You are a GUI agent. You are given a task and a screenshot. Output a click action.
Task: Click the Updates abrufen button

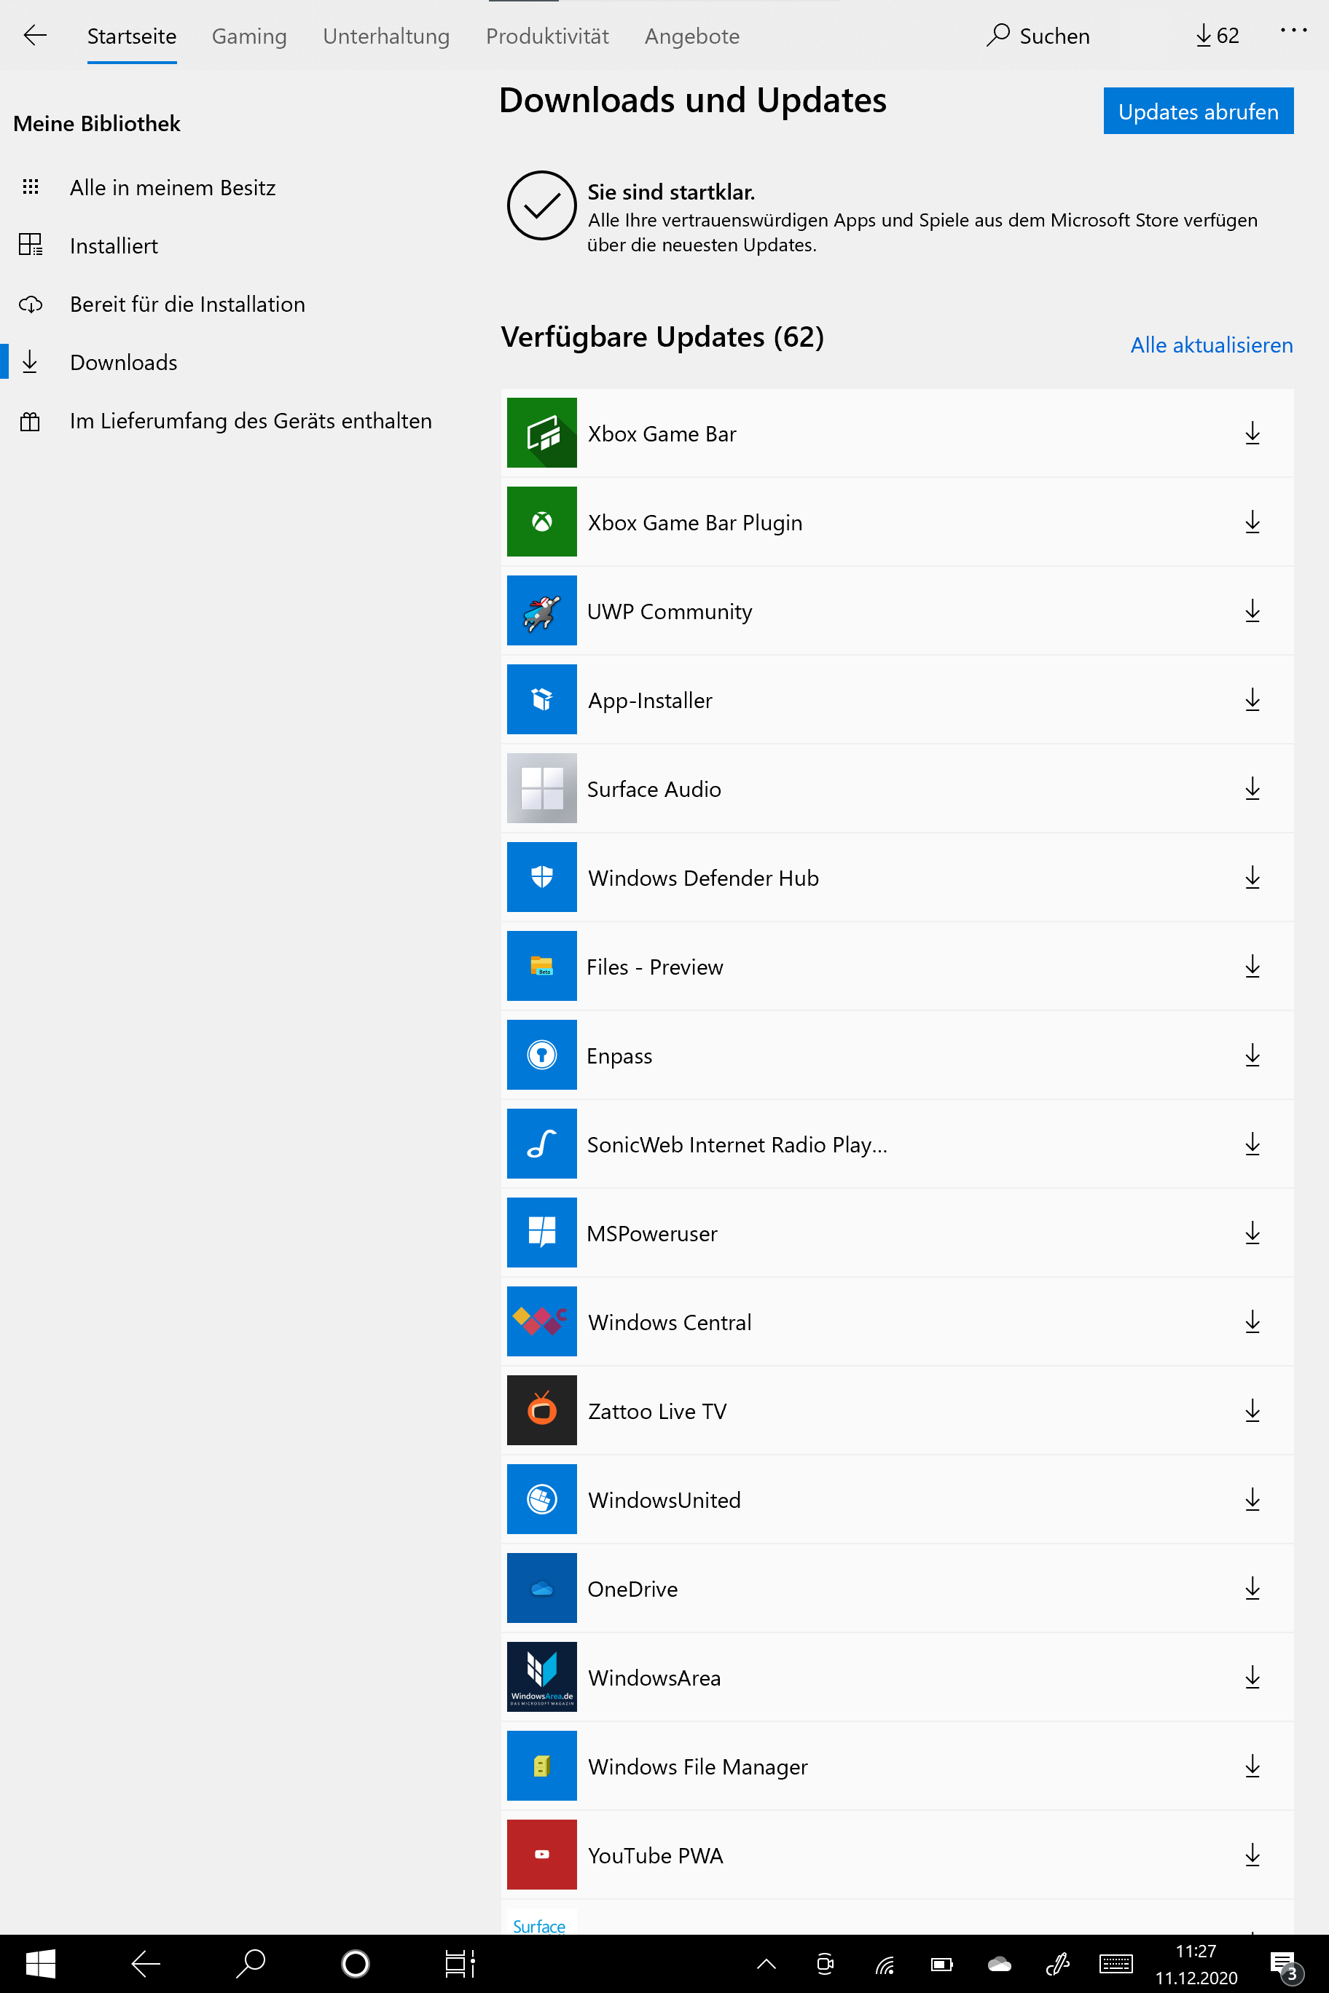[1198, 111]
